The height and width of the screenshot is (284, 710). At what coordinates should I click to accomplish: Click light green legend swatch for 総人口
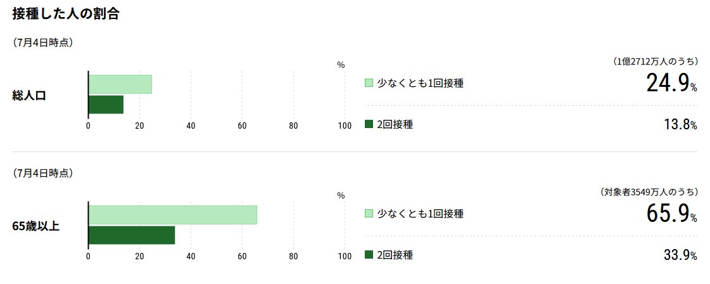[x=369, y=83]
